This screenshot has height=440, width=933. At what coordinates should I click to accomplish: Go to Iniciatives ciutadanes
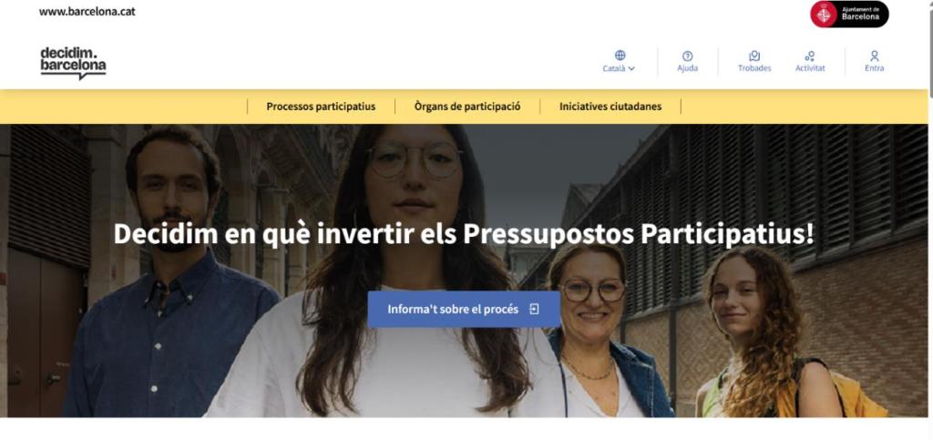click(x=610, y=107)
